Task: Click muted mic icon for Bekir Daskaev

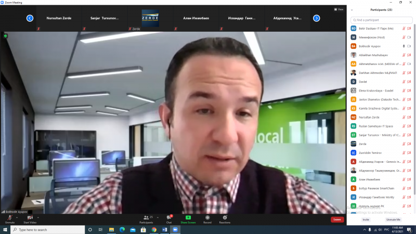Action: point(404,29)
